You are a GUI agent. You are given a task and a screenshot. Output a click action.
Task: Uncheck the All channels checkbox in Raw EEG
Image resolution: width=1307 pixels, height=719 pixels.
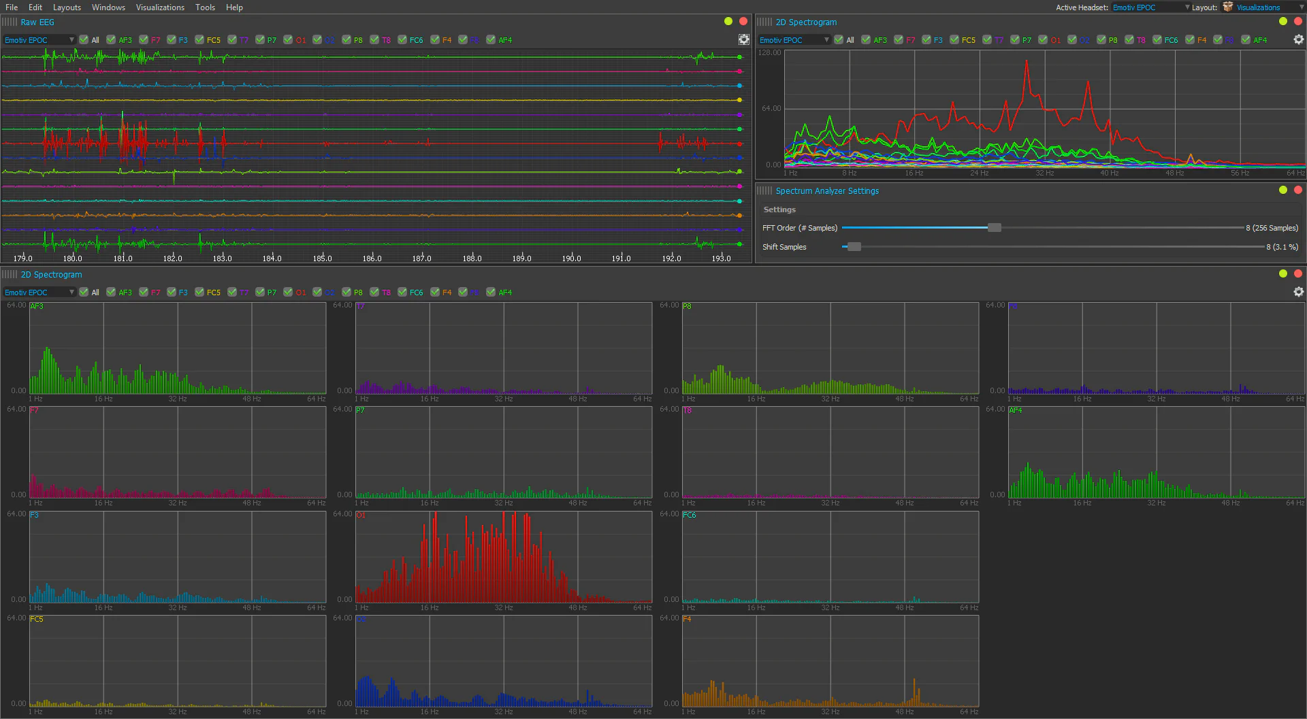tap(84, 40)
